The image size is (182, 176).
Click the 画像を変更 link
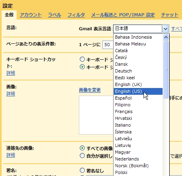point(90,90)
